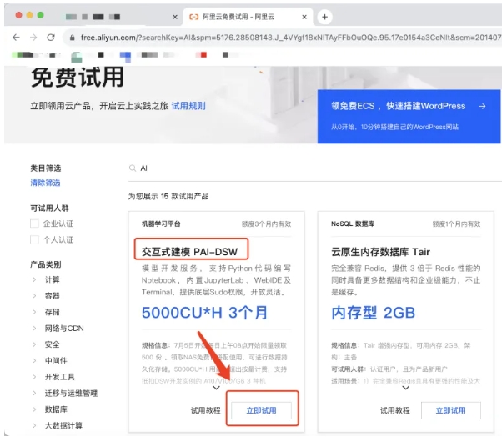Click the 内存型 2GB spec text
The width and height of the screenshot is (502, 437).
[373, 313]
